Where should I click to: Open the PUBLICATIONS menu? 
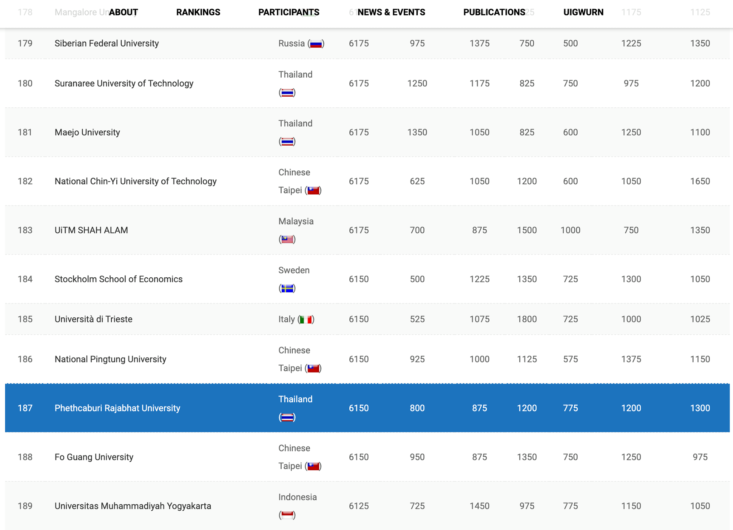pos(494,12)
